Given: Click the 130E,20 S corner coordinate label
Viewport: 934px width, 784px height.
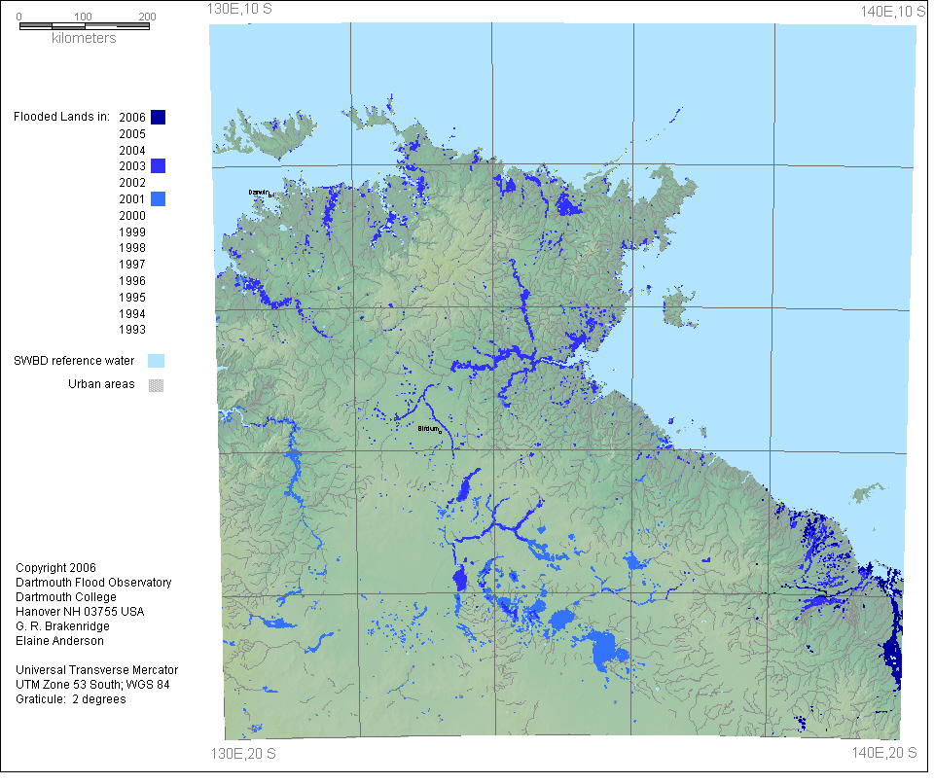Looking at the screenshot, I should tap(243, 753).
